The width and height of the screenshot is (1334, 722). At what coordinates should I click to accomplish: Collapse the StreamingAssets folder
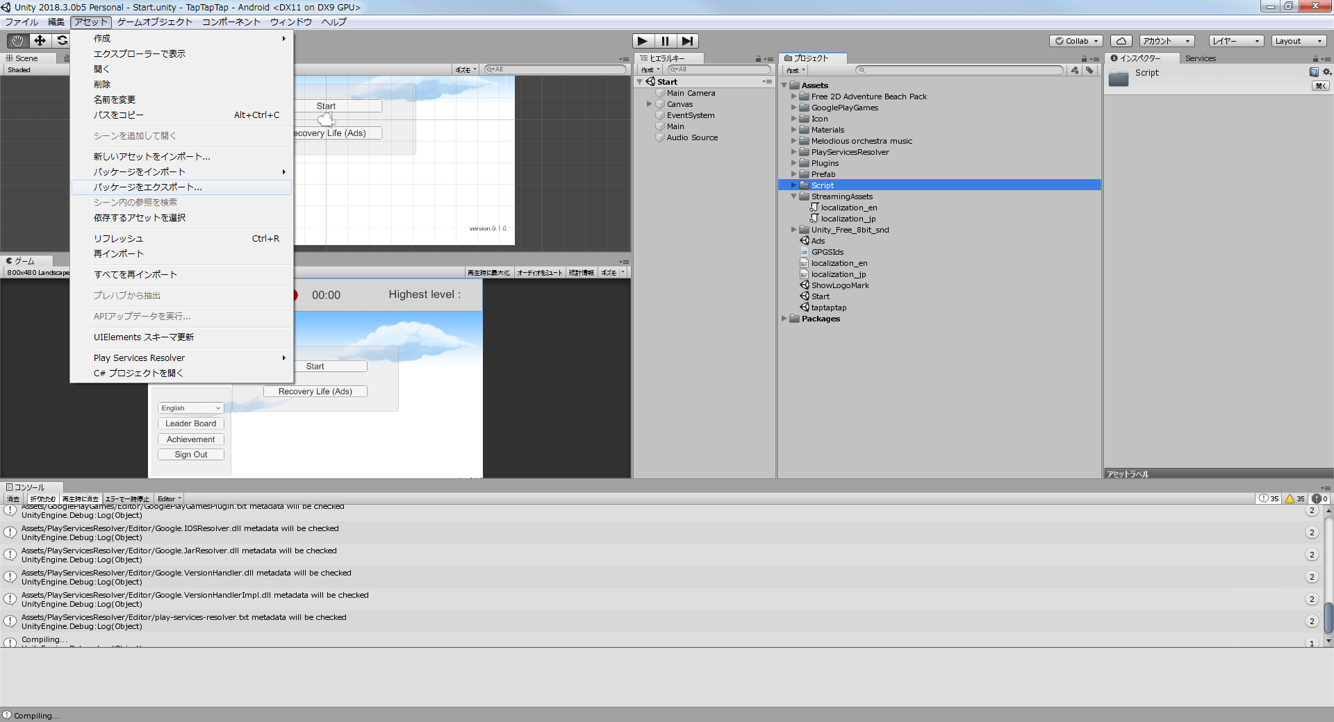794,196
